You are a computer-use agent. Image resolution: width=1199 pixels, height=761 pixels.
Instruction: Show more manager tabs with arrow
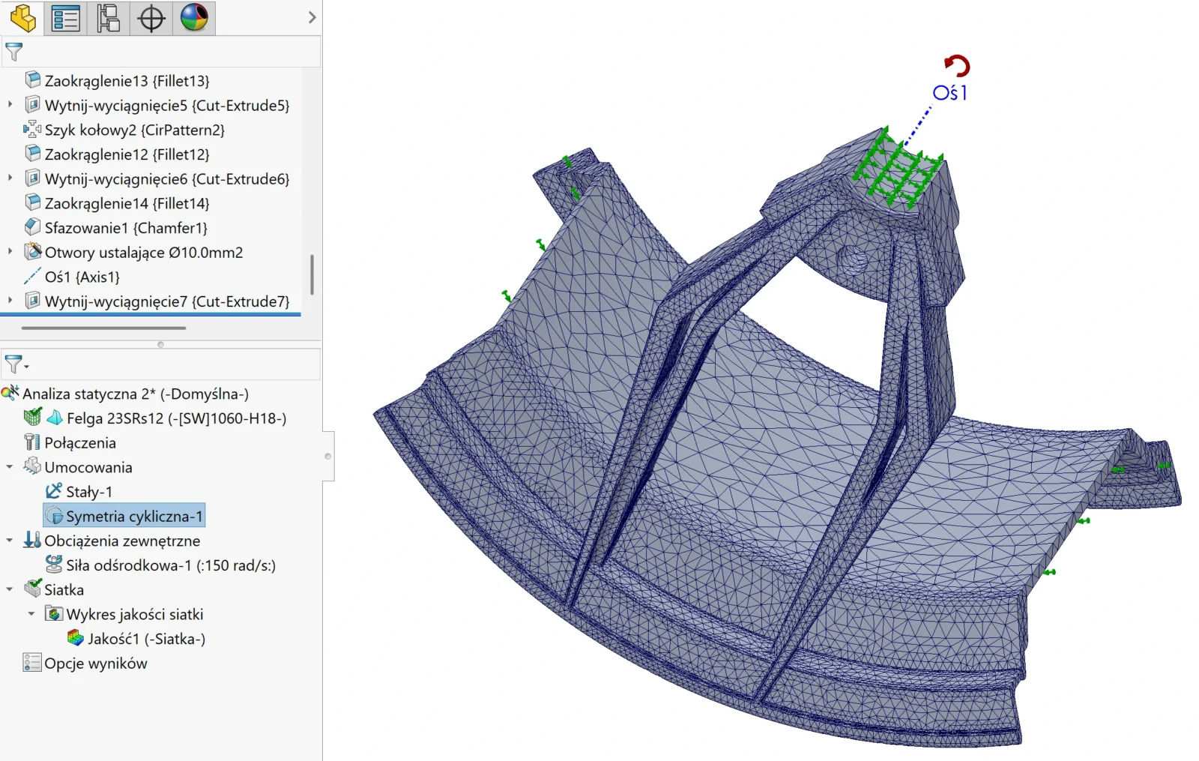click(x=312, y=17)
